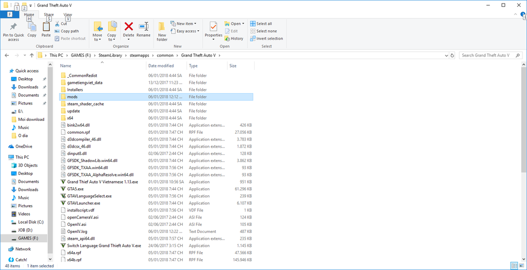Select JOB (D:) drive in sidebar
This screenshot has height=270, width=527.
pos(26,230)
